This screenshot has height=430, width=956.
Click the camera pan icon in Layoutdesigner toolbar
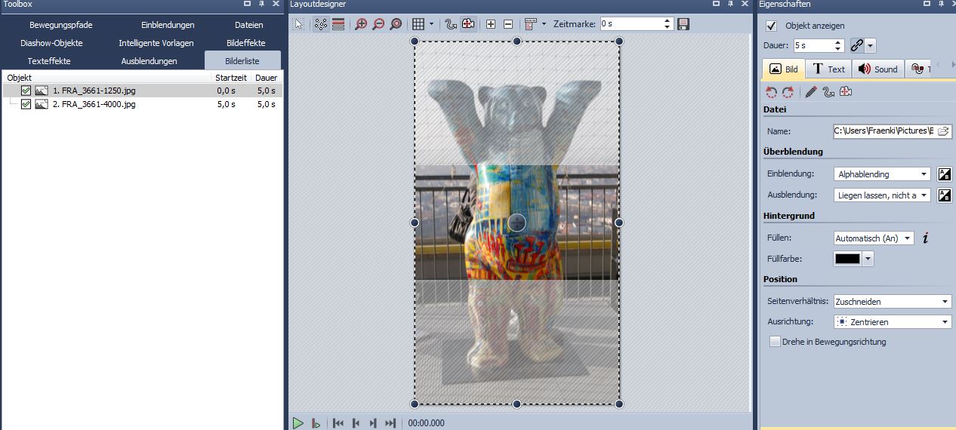click(x=468, y=24)
